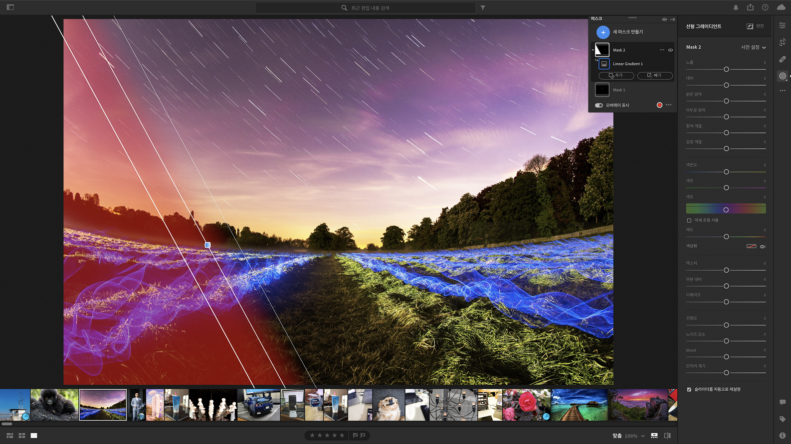Viewport: 791px width, 444px height.
Task: Open the share and export menu
Action: (750, 7)
